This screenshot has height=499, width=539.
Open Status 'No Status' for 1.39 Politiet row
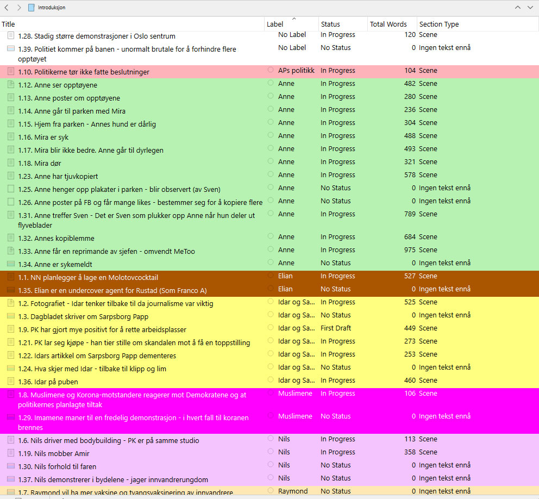pos(336,47)
